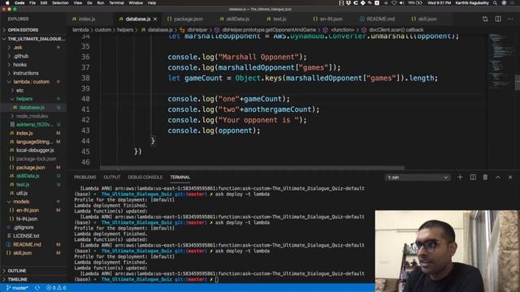Open package-lock.json in explorer
The width and height of the screenshot is (520, 292).
point(33,159)
